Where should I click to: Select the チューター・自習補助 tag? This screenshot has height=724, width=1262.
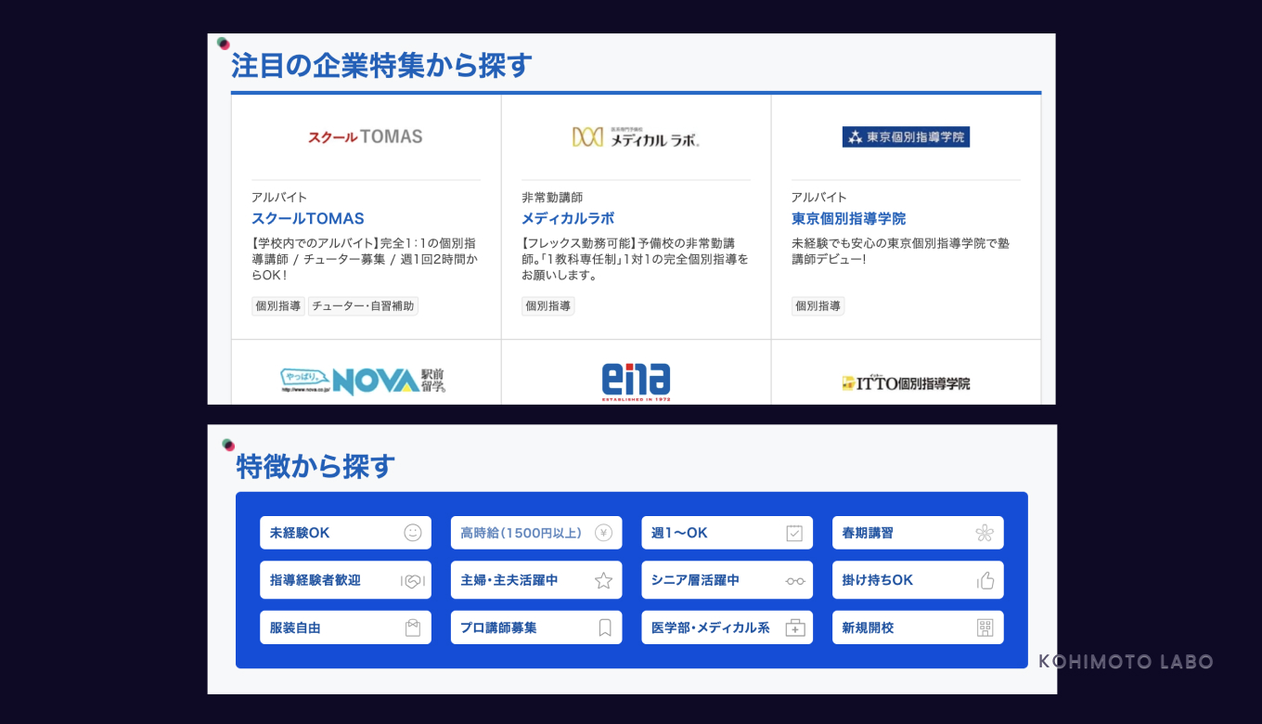point(363,305)
